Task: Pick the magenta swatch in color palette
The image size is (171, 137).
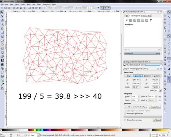Action: click(x=50, y=130)
